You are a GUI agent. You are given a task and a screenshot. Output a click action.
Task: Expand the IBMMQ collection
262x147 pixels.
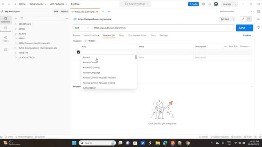click(x=16, y=33)
